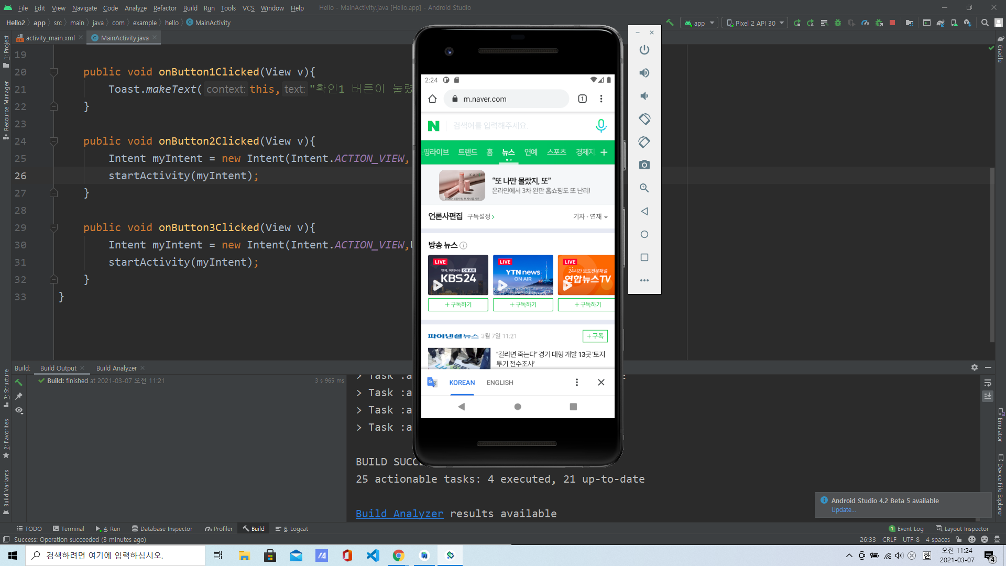Image resolution: width=1006 pixels, height=566 pixels.
Task: Click the Naver search input field
Action: tap(519, 126)
